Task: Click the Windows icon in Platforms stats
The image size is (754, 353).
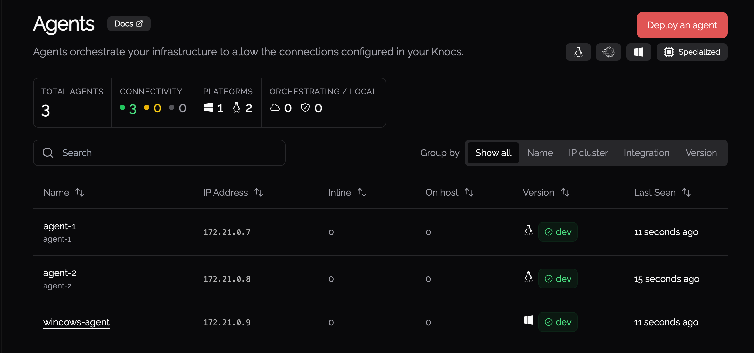Action: tap(209, 107)
